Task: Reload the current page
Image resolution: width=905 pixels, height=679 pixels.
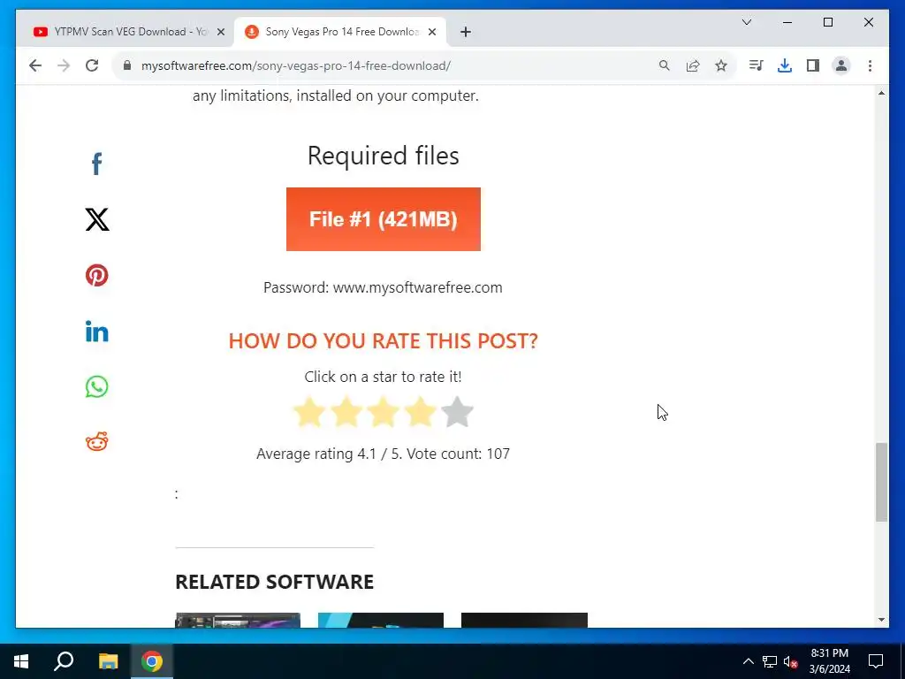Action: point(92,65)
